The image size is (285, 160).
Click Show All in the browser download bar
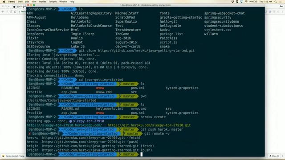tap(274, 156)
